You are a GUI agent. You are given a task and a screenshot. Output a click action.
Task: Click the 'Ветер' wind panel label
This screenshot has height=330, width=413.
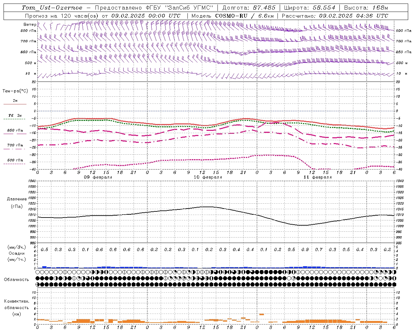click(30, 24)
